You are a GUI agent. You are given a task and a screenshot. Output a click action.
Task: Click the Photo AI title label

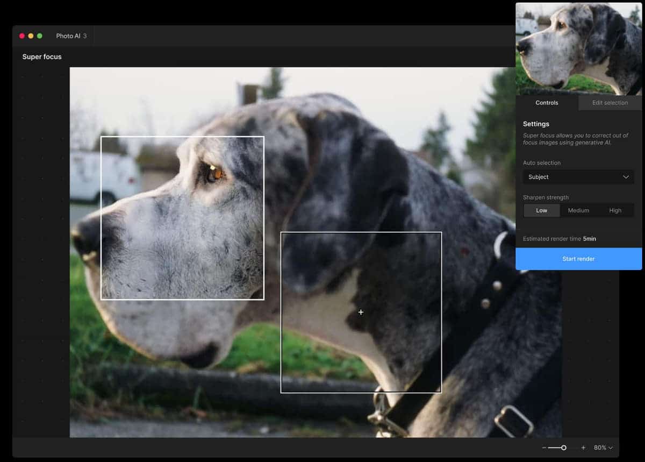[x=68, y=35]
